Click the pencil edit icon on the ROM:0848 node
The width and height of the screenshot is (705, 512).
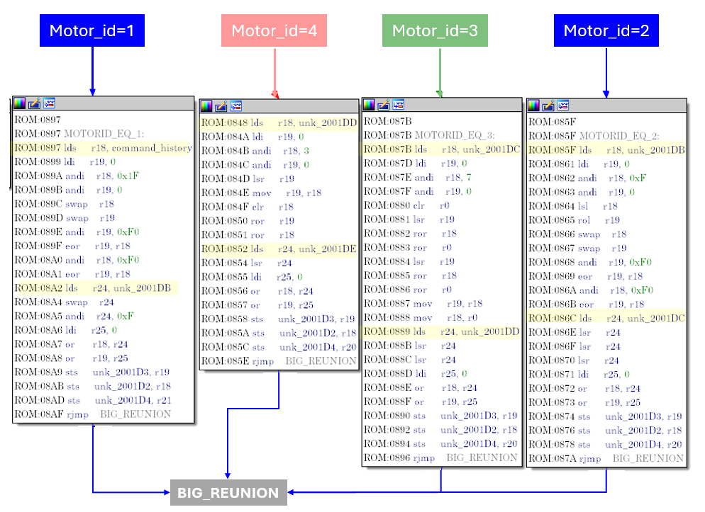click(x=221, y=106)
